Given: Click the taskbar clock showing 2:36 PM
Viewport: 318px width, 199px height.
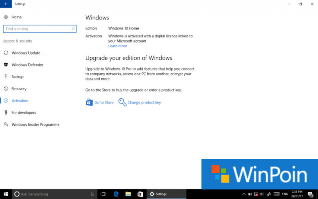Looking at the screenshot, I should pyautogui.click(x=297, y=194).
